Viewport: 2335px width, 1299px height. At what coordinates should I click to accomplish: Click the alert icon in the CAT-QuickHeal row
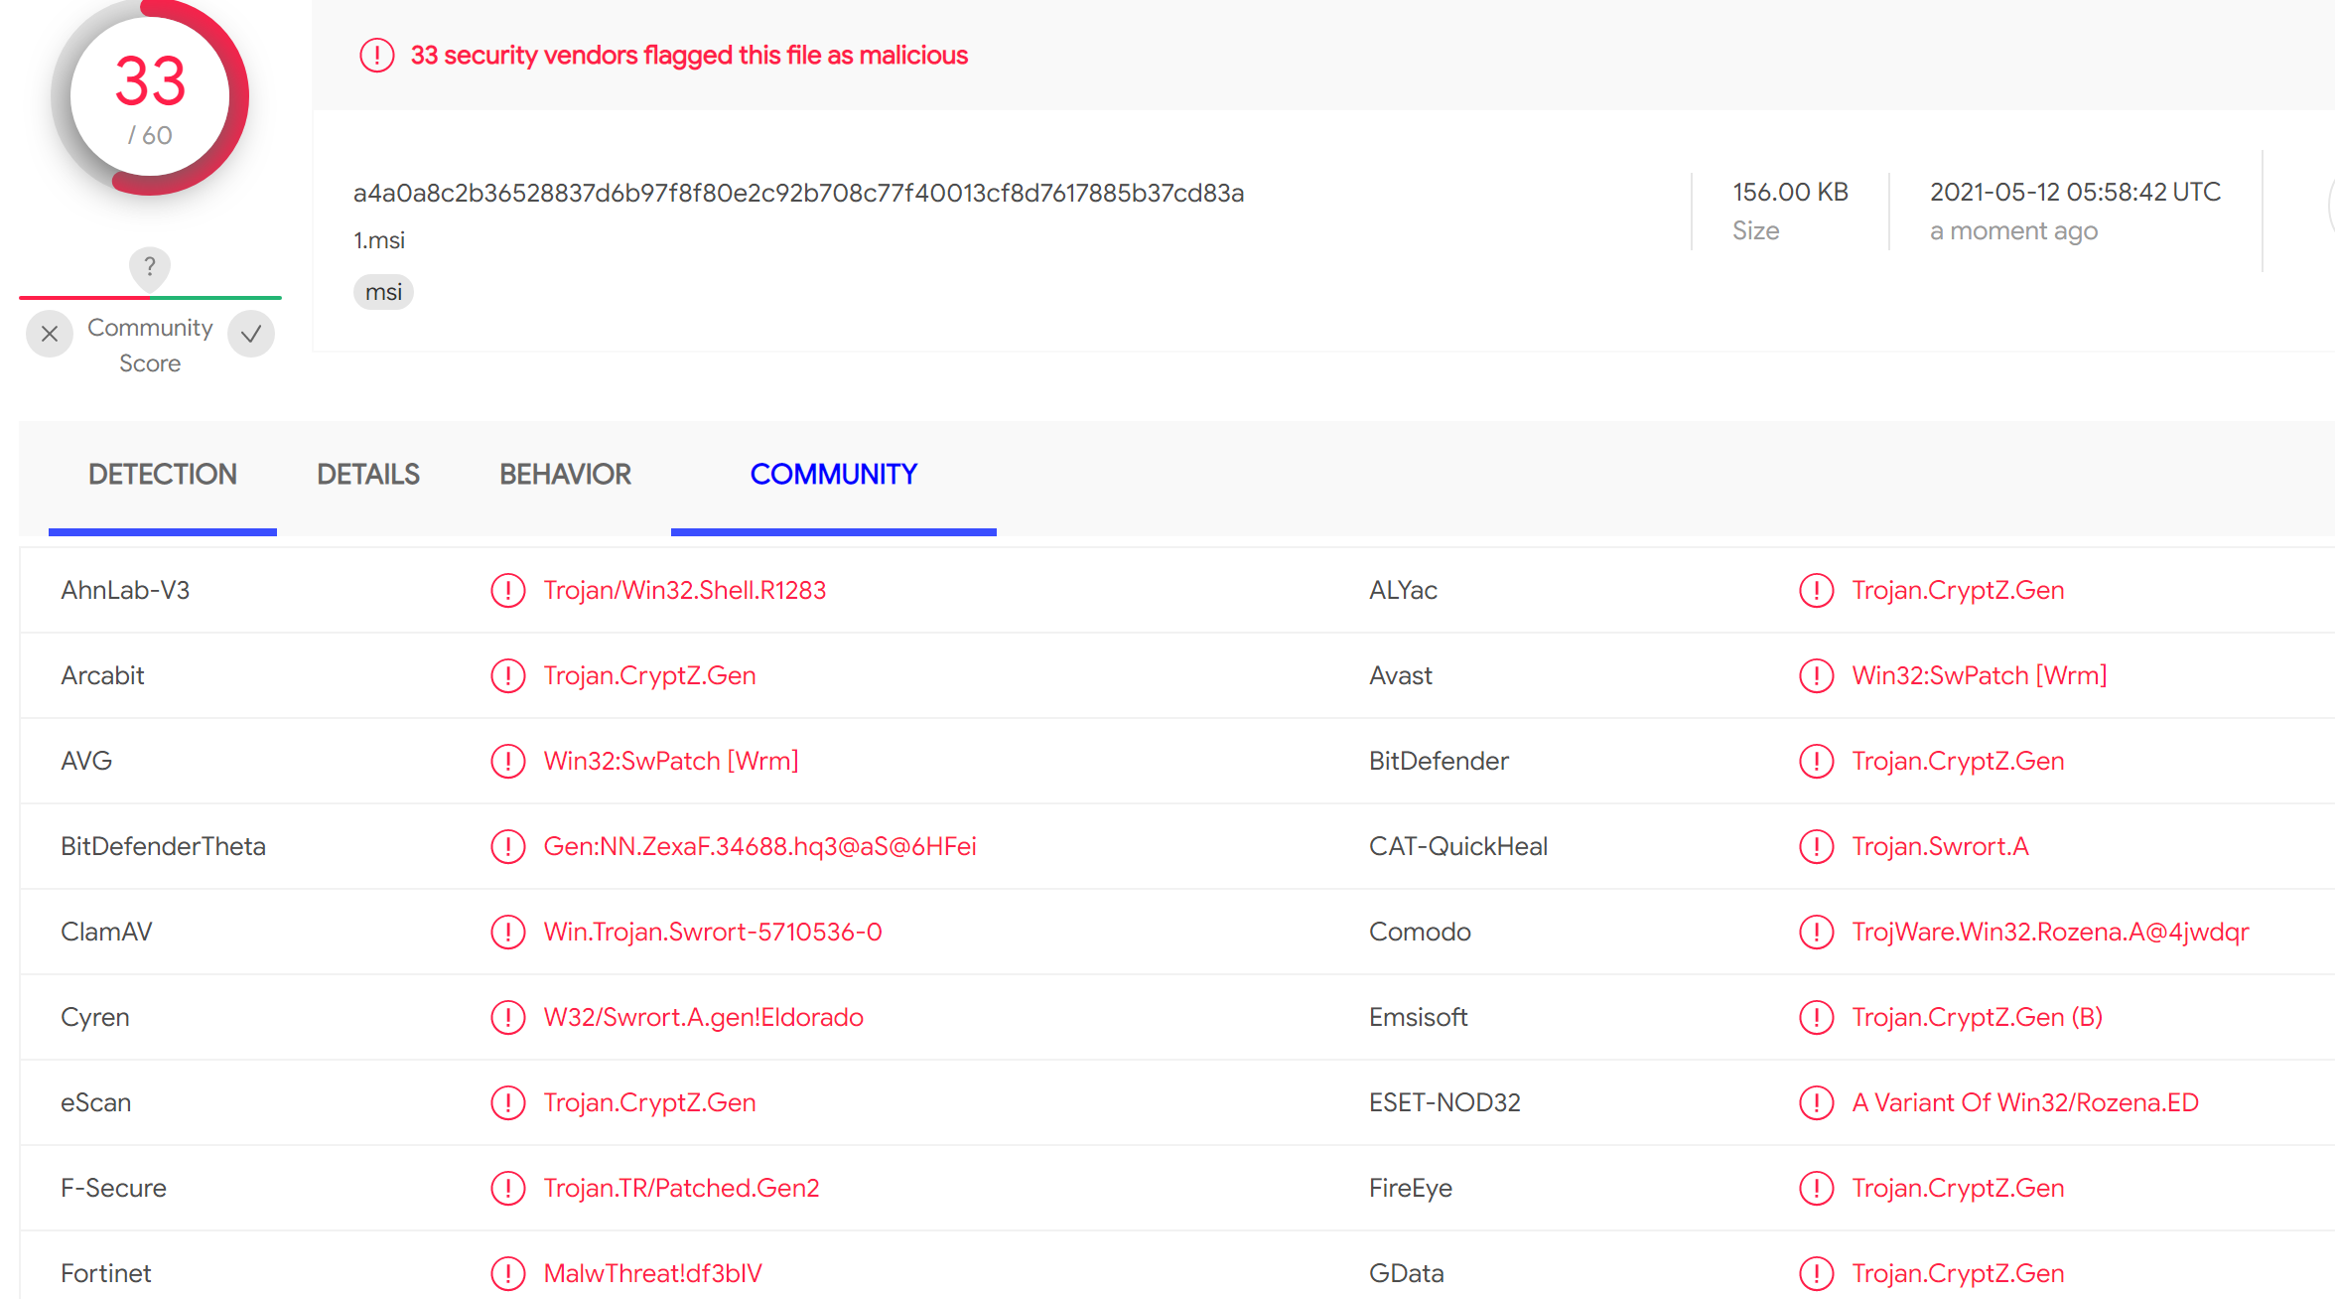click(1817, 846)
